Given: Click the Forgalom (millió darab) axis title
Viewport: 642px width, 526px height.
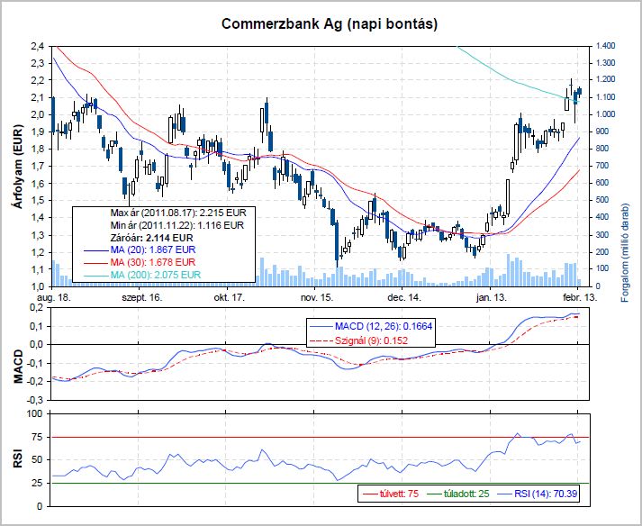Looking at the screenshot, I should coord(625,252).
